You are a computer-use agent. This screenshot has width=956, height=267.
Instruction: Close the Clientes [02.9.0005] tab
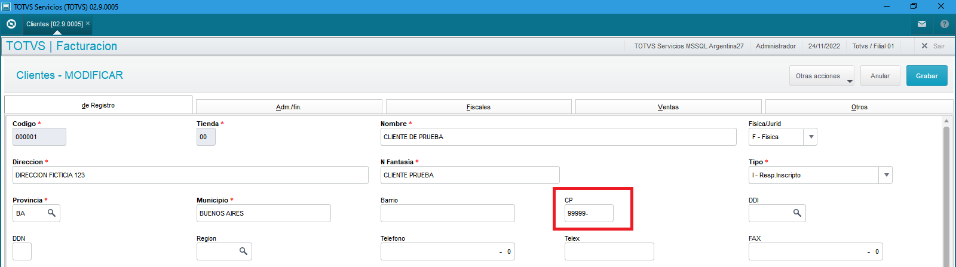coord(88,23)
